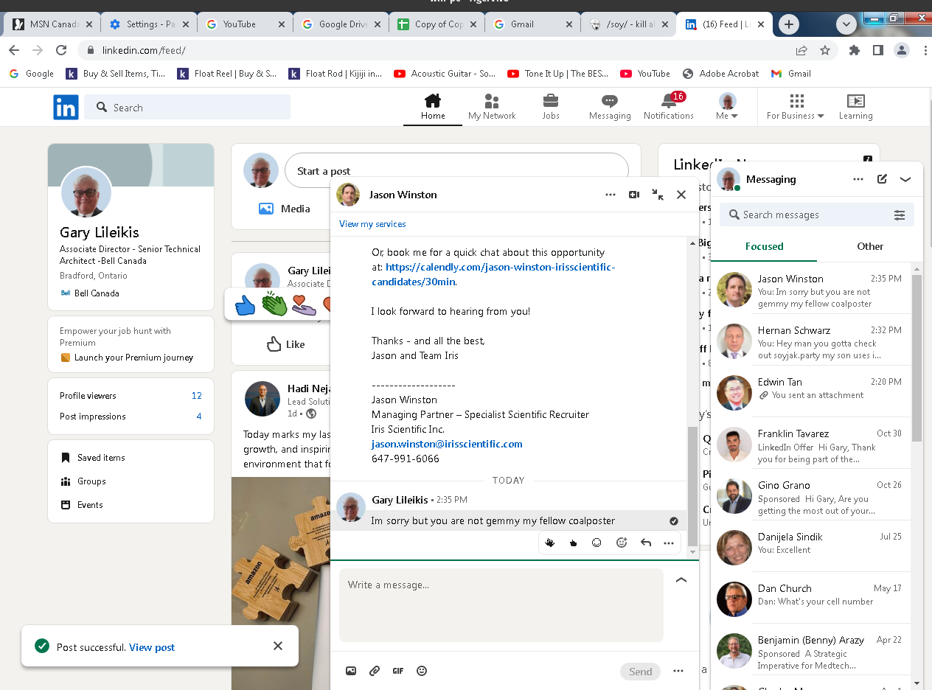Reply to the coalposter message
Image resolution: width=932 pixels, height=690 pixels.
(x=646, y=543)
